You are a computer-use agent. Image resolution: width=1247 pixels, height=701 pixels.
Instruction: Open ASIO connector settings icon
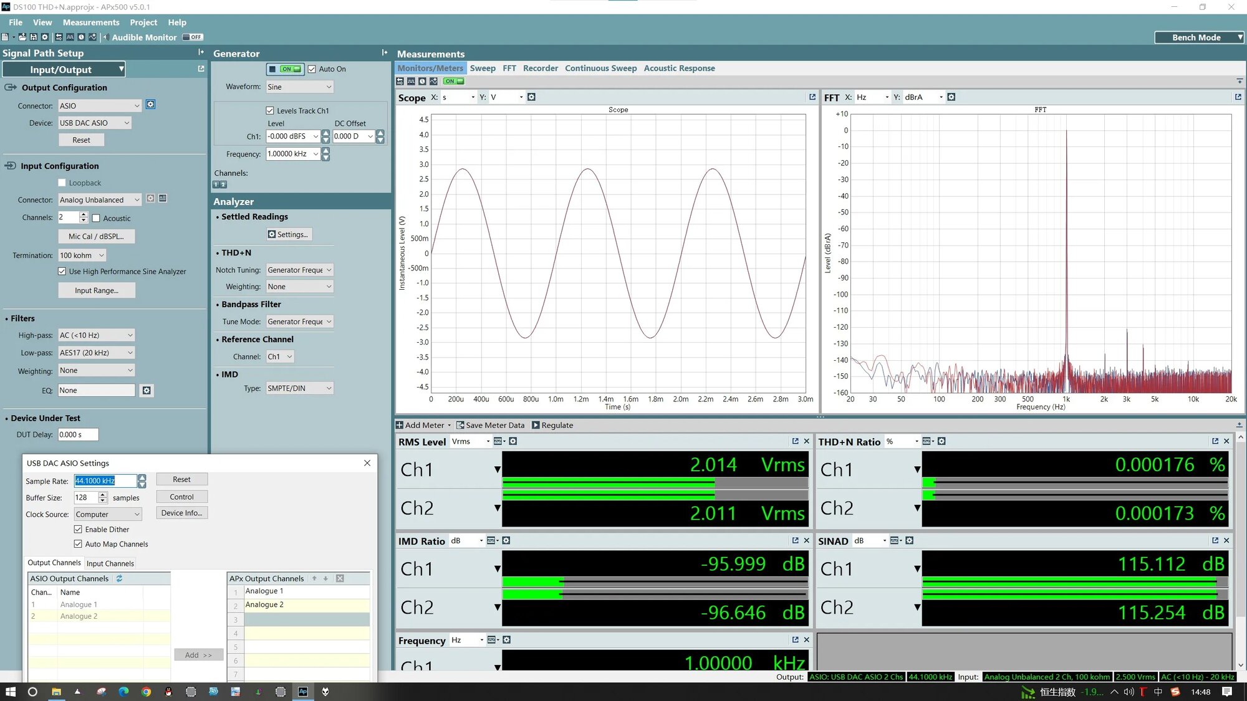[150, 105]
